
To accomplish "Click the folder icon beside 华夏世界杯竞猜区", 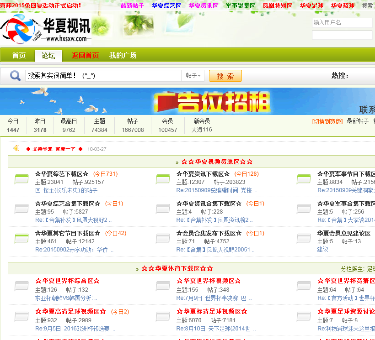I will (x=304, y=286).
